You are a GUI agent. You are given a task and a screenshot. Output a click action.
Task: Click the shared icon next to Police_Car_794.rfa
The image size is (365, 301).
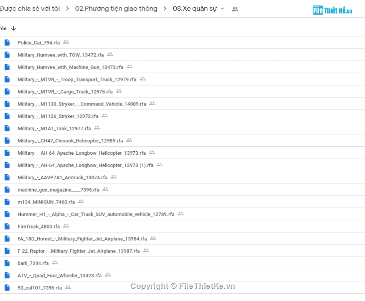pyautogui.click(x=66, y=42)
